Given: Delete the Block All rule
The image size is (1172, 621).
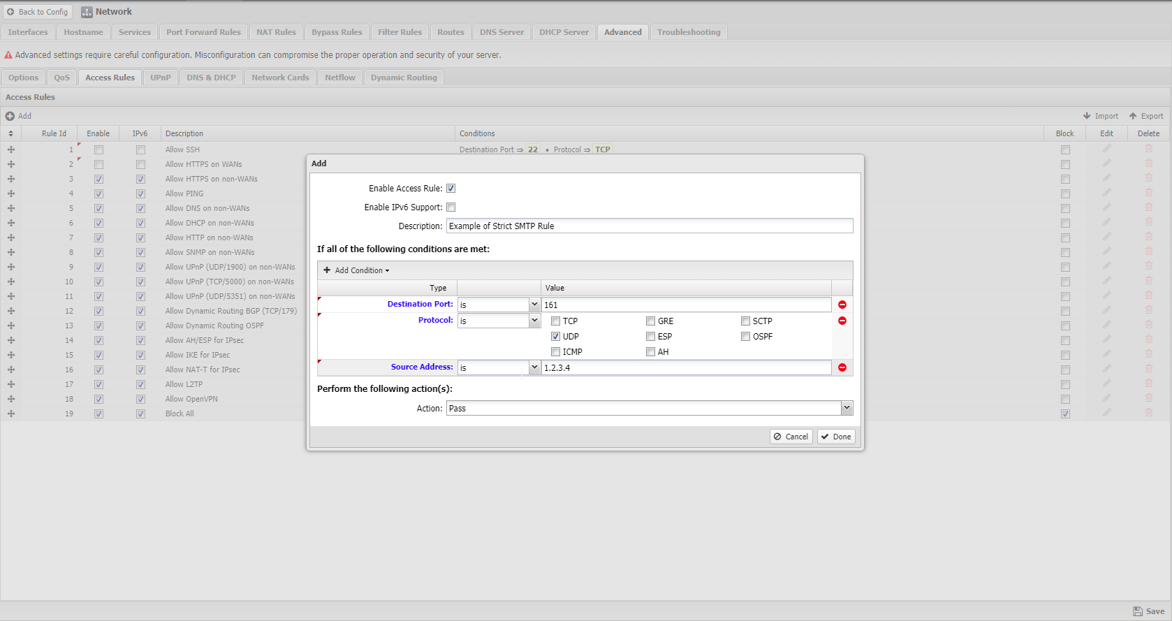Looking at the screenshot, I should point(1148,413).
